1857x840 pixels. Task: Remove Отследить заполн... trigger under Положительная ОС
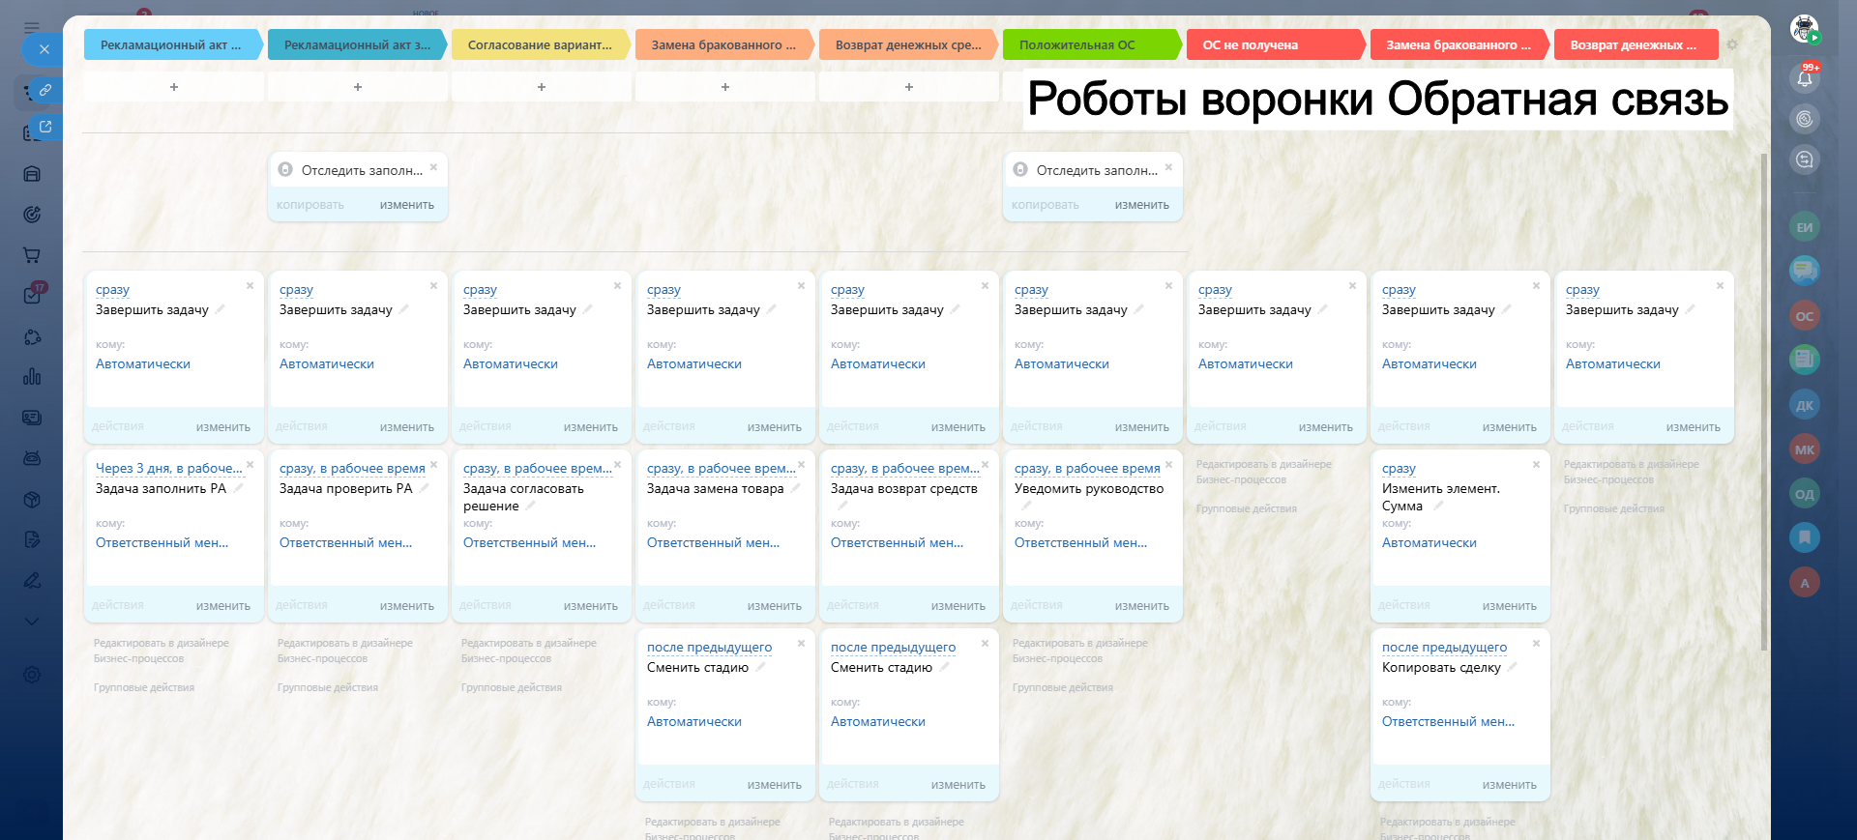coord(1168,167)
